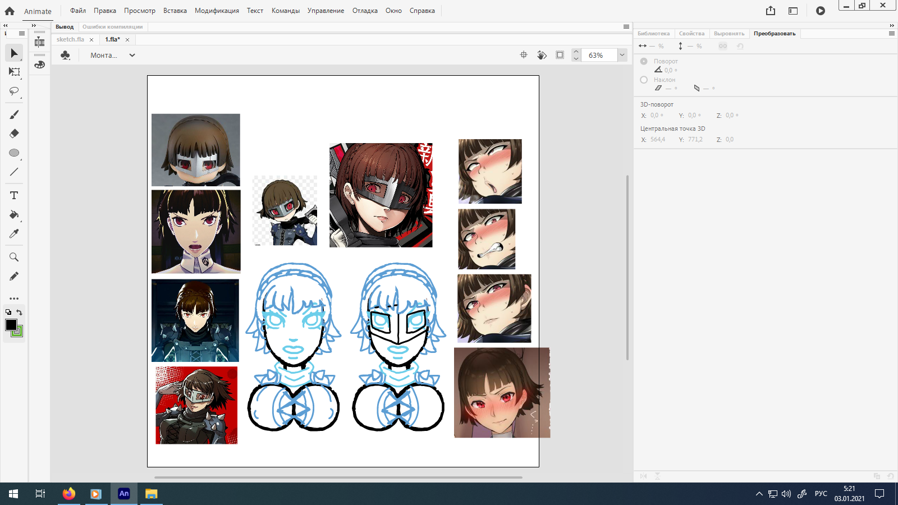Swap stroke and fill colors
898x505 pixels.
(19, 312)
